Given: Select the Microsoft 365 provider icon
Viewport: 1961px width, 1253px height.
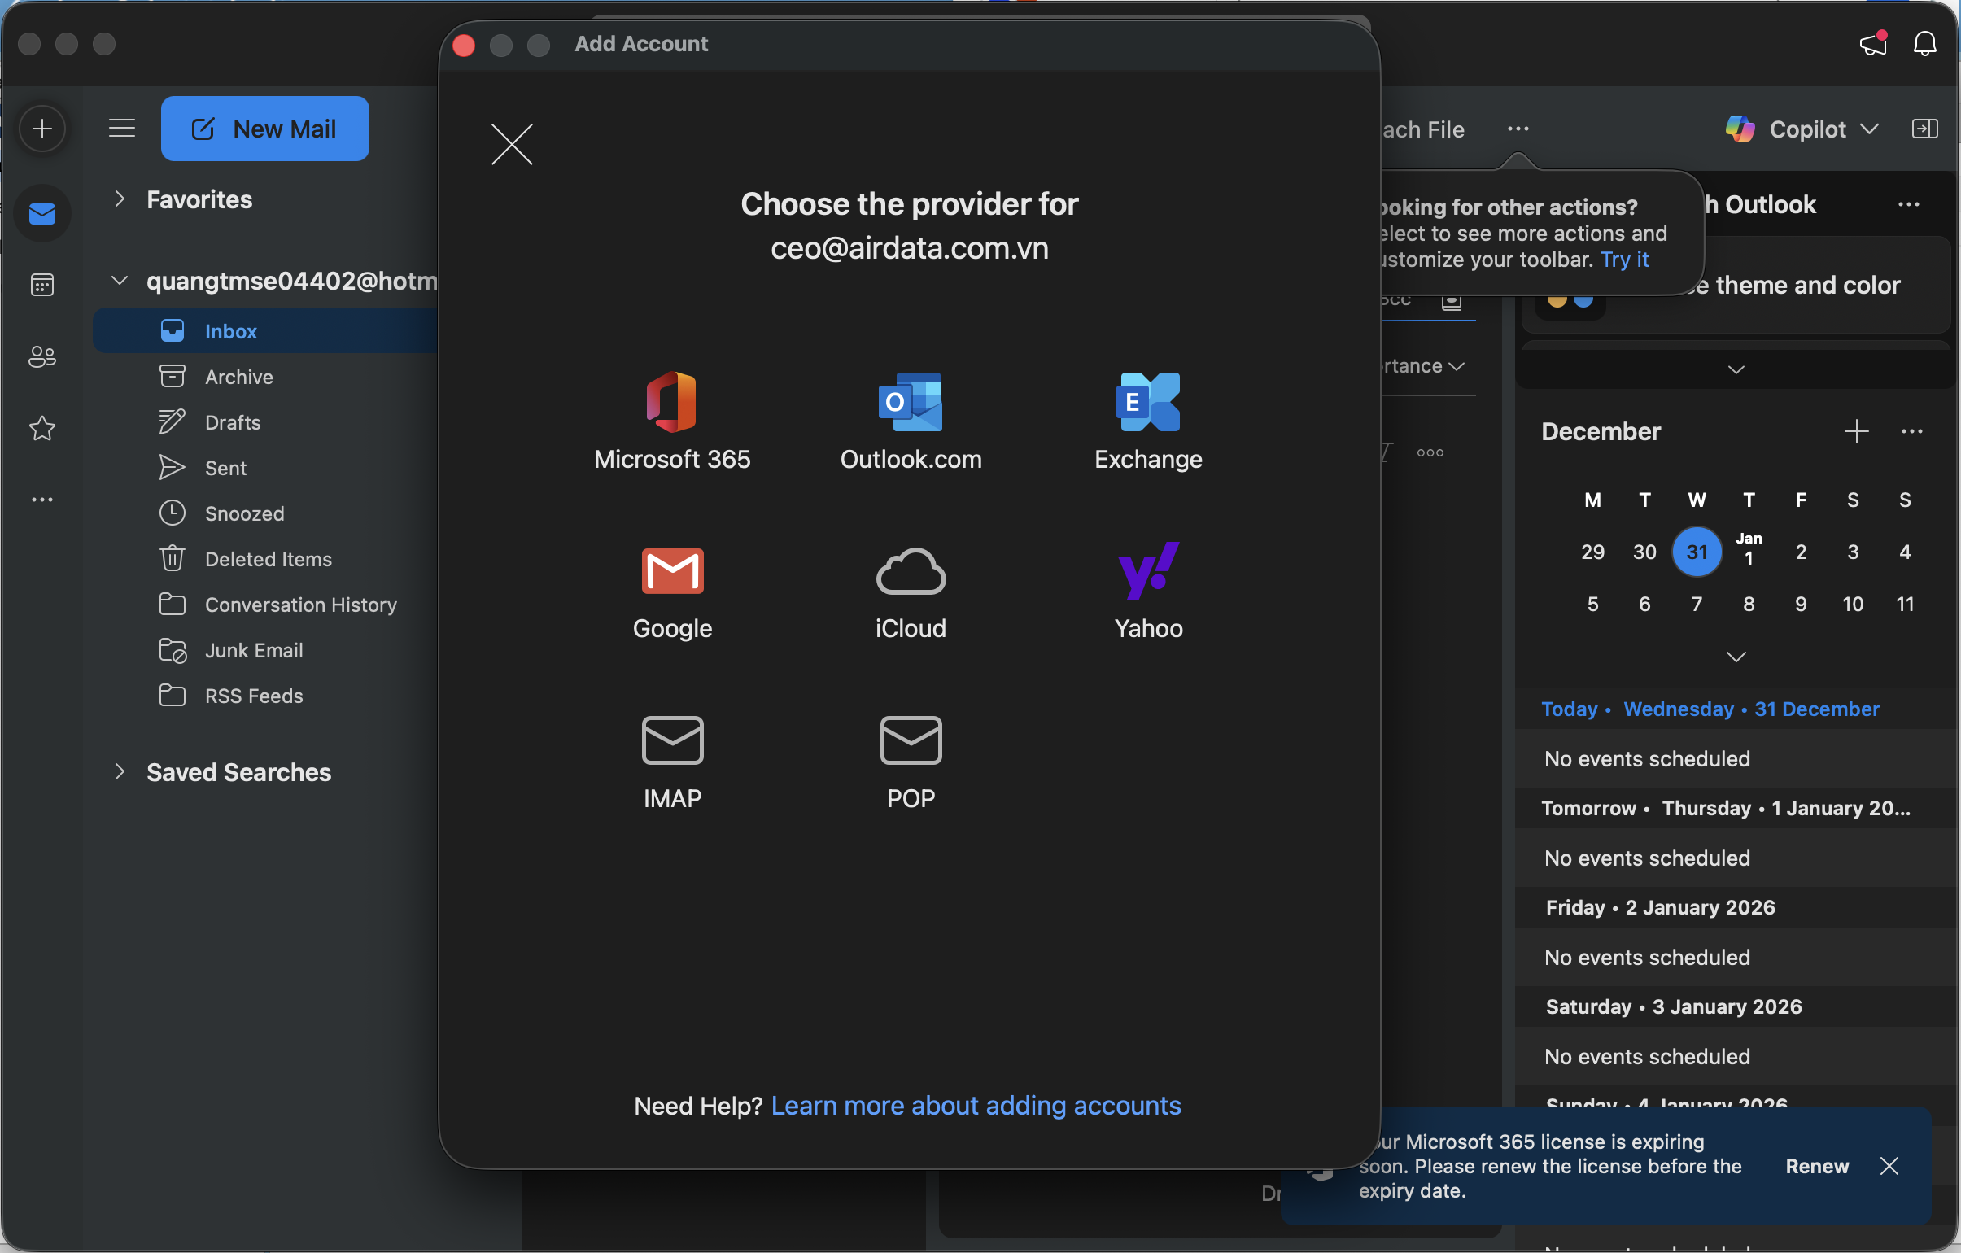Looking at the screenshot, I should pos(671,403).
